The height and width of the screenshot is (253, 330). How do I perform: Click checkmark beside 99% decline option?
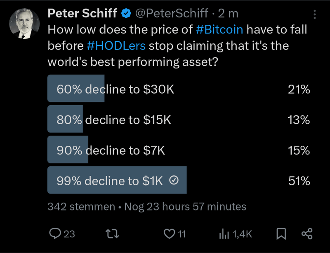[174, 181]
